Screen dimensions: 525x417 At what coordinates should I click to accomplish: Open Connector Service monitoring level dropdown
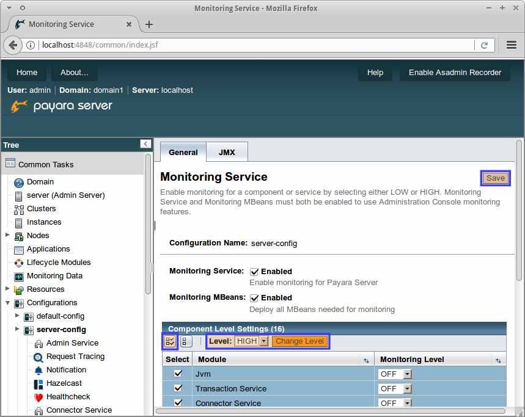395,402
